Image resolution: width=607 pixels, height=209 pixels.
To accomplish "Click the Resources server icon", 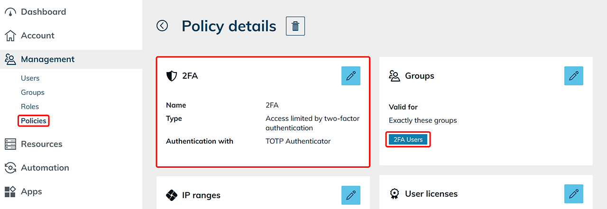I will (x=10, y=144).
